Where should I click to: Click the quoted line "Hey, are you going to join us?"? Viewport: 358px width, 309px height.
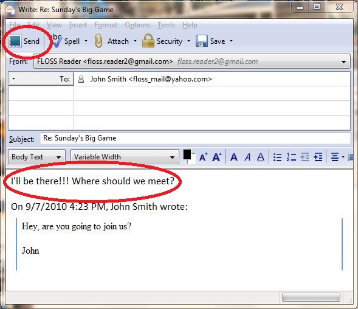(77, 226)
